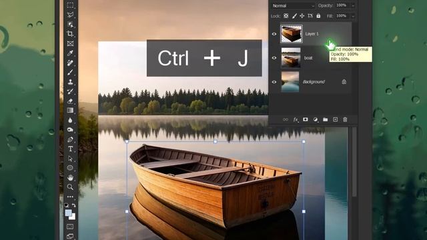Select the layer named Layer 1

pyautogui.click(x=312, y=34)
